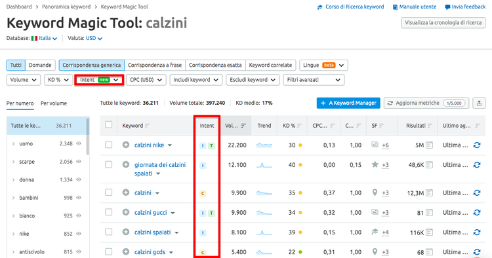Switch to Corrispondenza esatta
The image size is (492, 258).
point(215,65)
